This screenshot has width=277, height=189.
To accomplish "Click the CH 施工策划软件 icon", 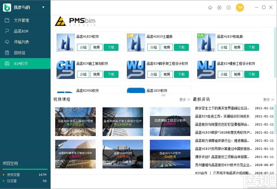I will (66, 69).
